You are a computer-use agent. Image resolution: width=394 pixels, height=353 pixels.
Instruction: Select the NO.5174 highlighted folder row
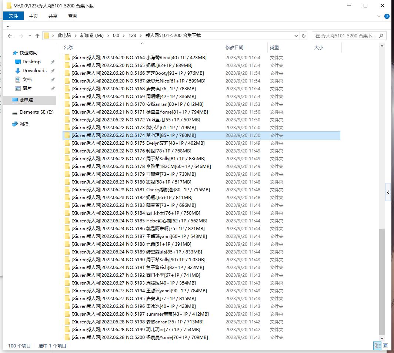coord(201,135)
